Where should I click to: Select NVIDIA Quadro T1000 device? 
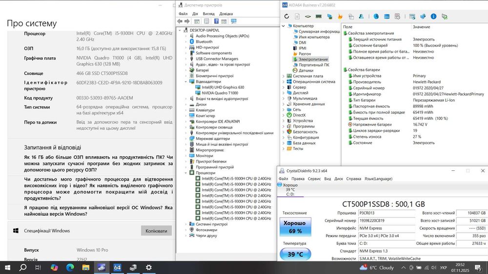point(220,93)
